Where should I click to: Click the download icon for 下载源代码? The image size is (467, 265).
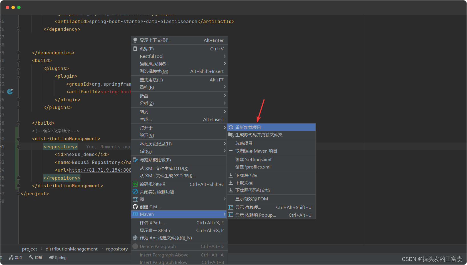[231, 175]
